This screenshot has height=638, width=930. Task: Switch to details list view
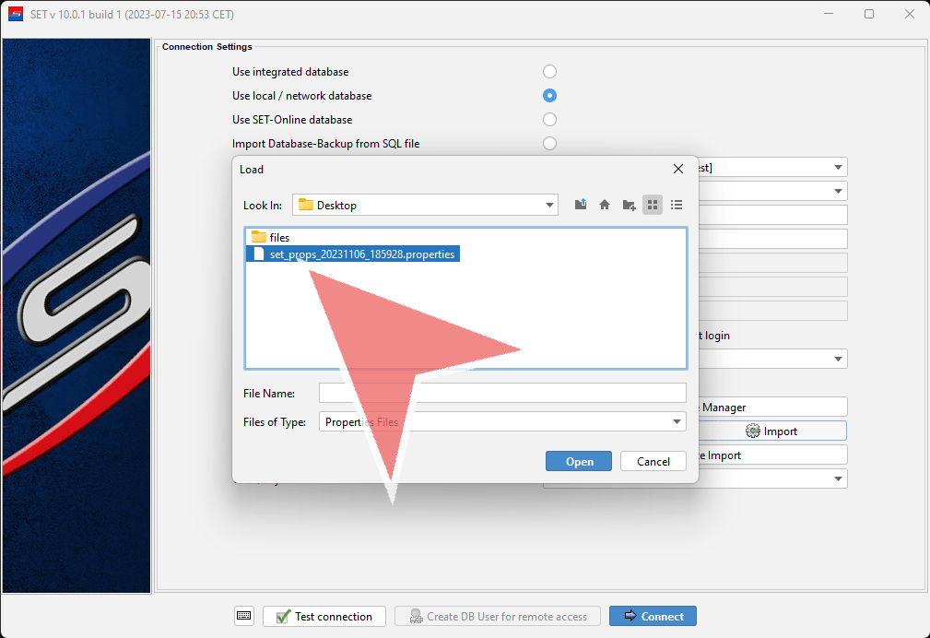(677, 205)
